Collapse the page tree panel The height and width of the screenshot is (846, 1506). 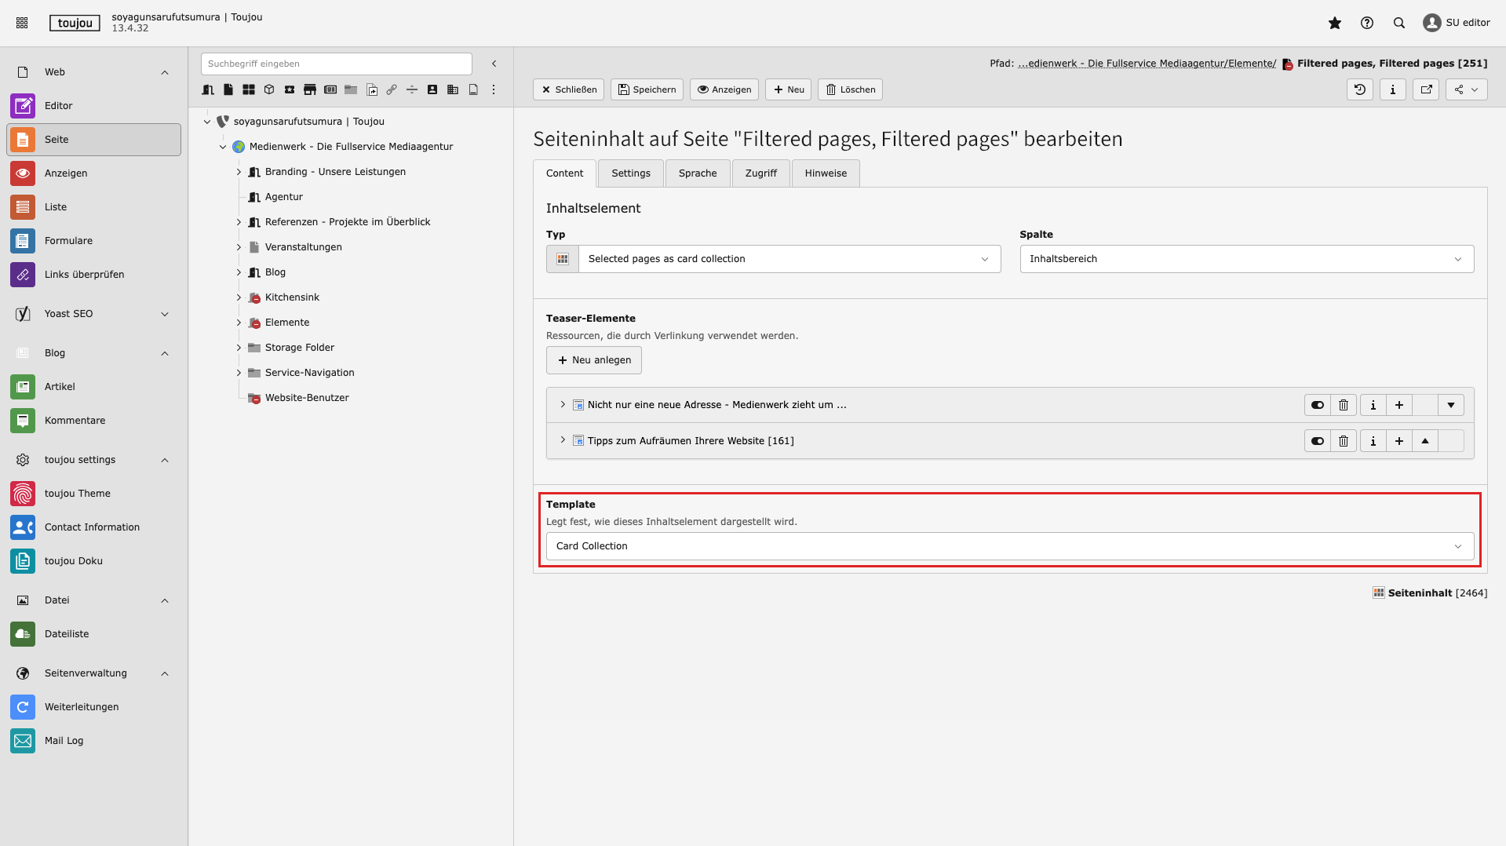(494, 64)
